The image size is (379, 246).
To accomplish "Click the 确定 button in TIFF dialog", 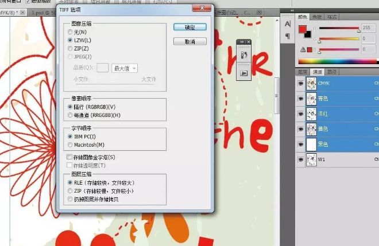I will [190, 27].
